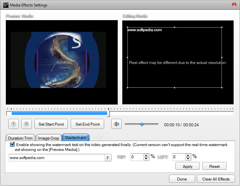Apply the watermark settings

coord(187,166)
